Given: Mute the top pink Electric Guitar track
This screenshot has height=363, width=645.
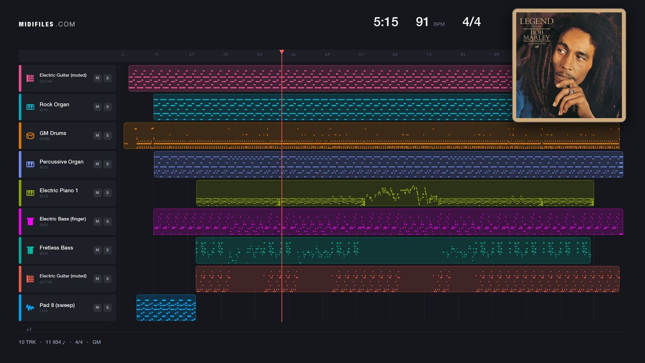Looking at the screenshot, I should pyautogui.click(x=98, y=78).
